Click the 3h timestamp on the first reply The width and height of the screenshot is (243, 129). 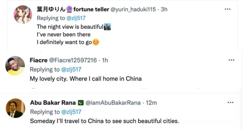coord(164,9)
